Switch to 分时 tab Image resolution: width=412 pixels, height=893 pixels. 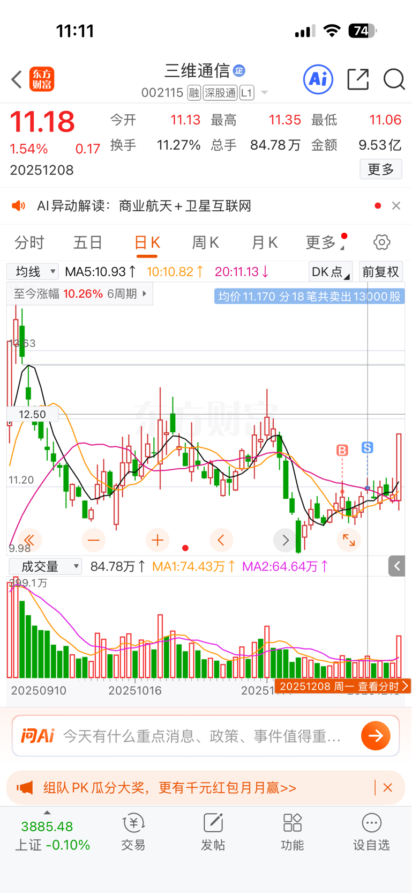[29, 242]
